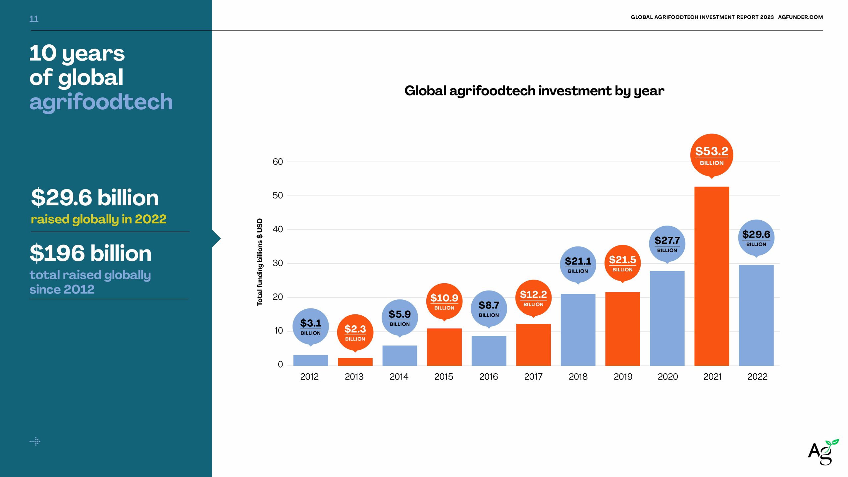This screenshot has width=848, height=477.
Task: Click the $8.7 billion bubble marker
Action: [489, 309]
